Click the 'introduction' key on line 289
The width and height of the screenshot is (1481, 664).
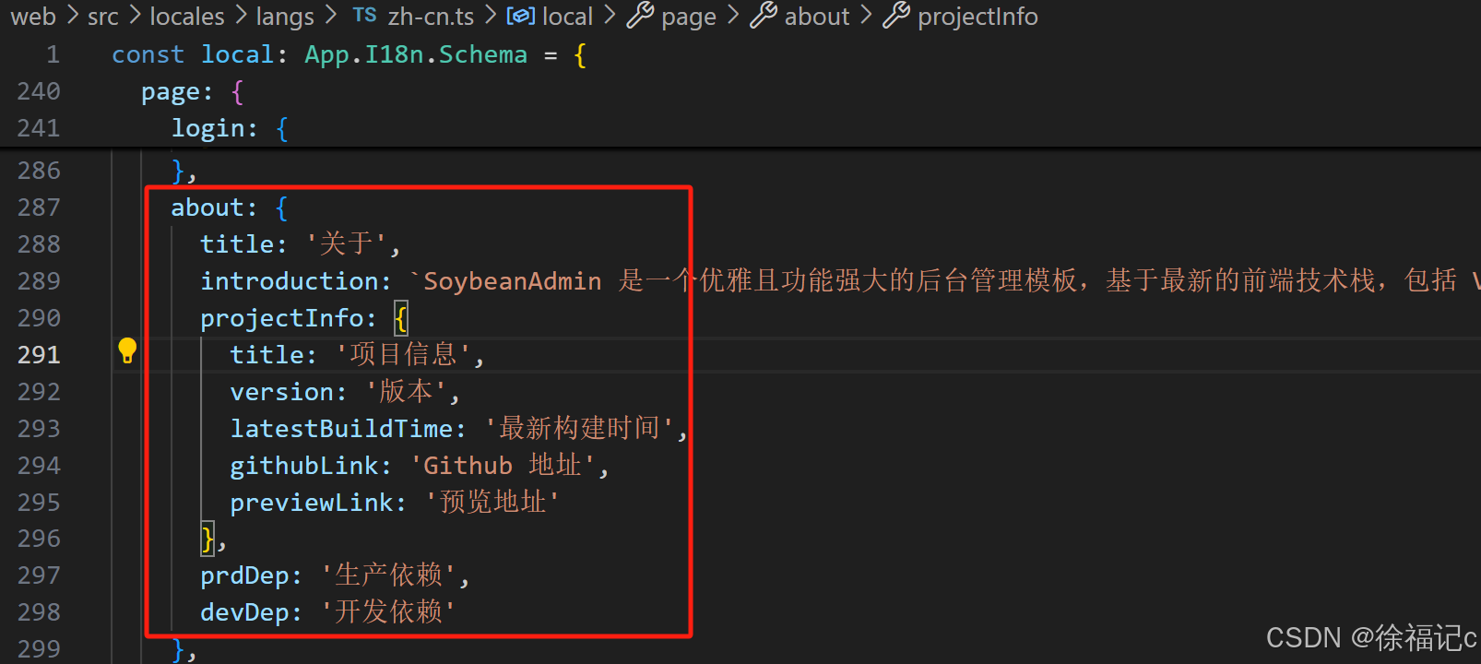[290, 280]
